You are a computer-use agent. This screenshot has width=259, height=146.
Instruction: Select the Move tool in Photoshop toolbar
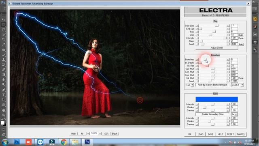[x=4, y=20]
